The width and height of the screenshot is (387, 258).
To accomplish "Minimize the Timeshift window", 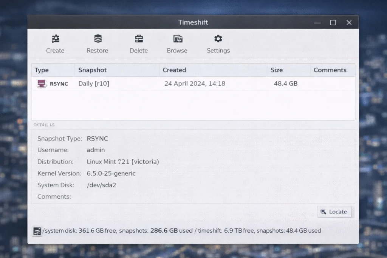I will click(x=317, y=23).
